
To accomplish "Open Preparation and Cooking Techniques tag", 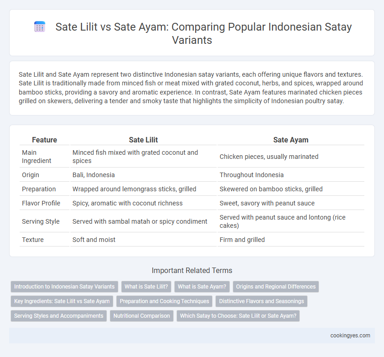I will [x=164, y=301].
